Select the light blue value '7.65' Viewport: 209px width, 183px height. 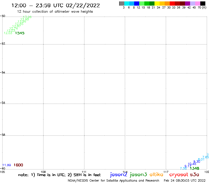(206, 157)
